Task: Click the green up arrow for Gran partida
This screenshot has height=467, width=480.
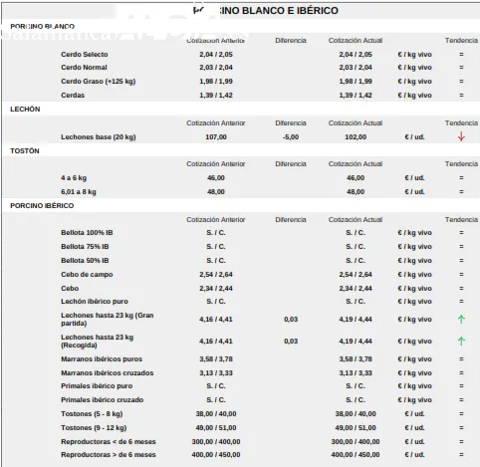Action: tap(461, 320)
